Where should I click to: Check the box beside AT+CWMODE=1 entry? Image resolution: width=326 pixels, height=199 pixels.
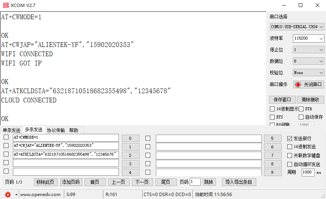(x=6, y=138)
